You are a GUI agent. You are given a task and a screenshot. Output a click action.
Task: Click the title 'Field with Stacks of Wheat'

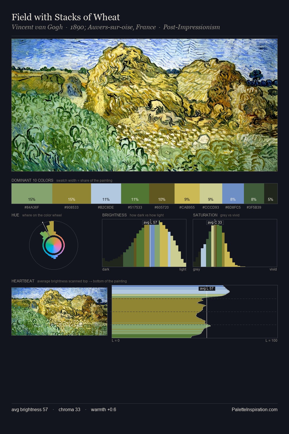tap(66, 17)
